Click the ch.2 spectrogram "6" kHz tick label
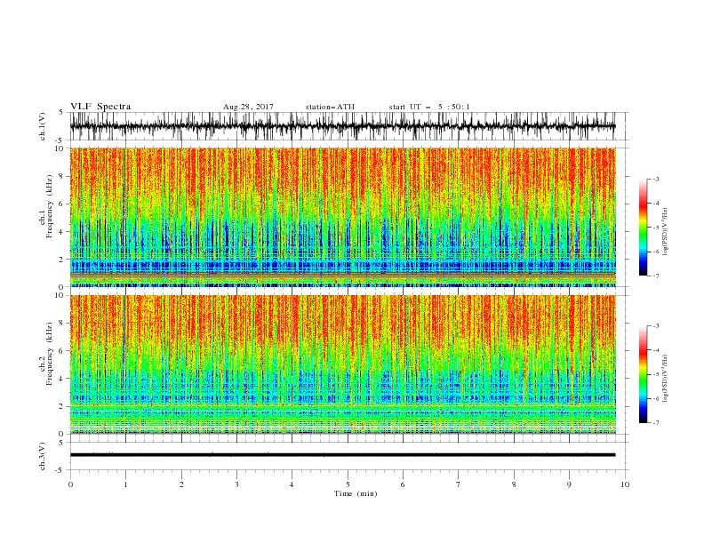 tap(61, 351)
